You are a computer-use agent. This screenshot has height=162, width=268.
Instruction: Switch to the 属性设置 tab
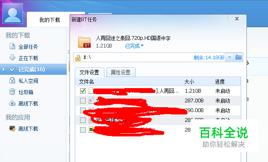(121, 72)
